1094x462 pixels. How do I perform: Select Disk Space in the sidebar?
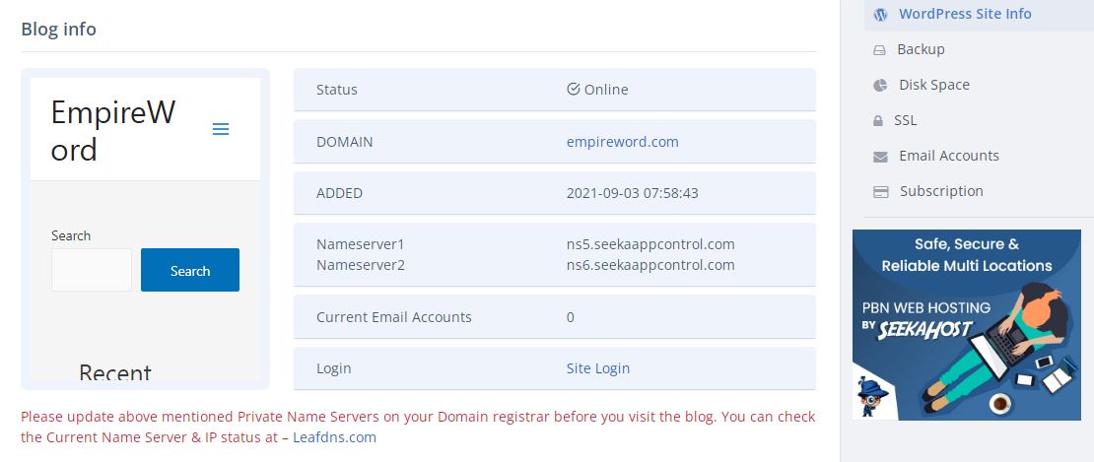coord(933,85)
